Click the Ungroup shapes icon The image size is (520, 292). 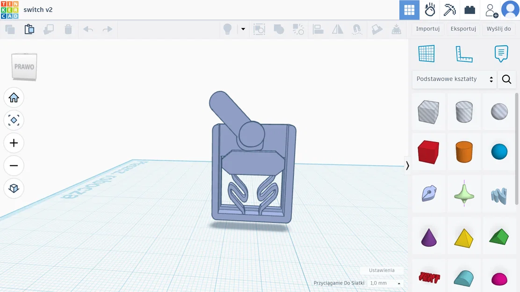tap(298, 29)
